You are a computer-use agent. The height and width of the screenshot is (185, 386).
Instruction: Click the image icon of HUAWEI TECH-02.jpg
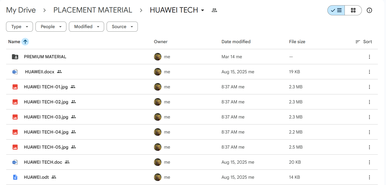(x=15, y=102)
